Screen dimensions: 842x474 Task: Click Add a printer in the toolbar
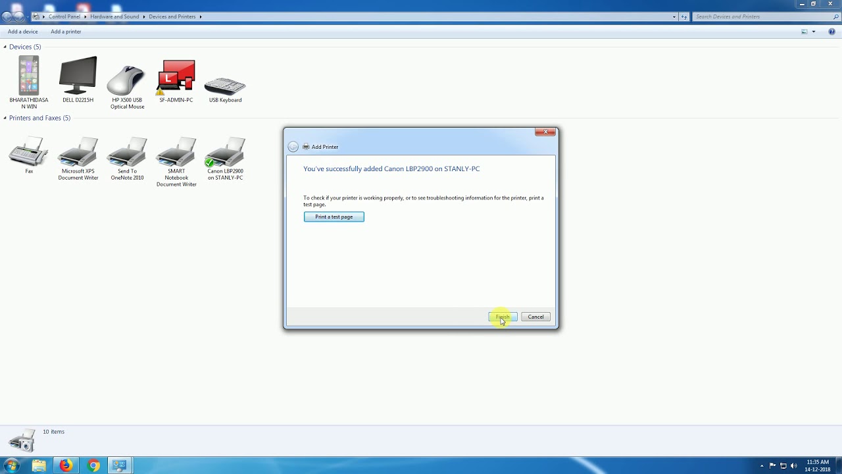click(66, 32)
